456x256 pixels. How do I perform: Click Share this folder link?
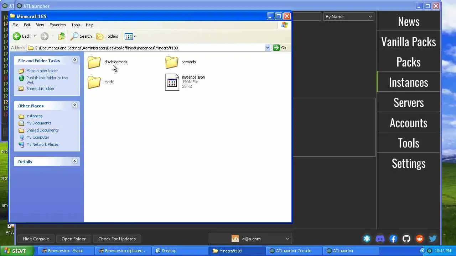40,89
